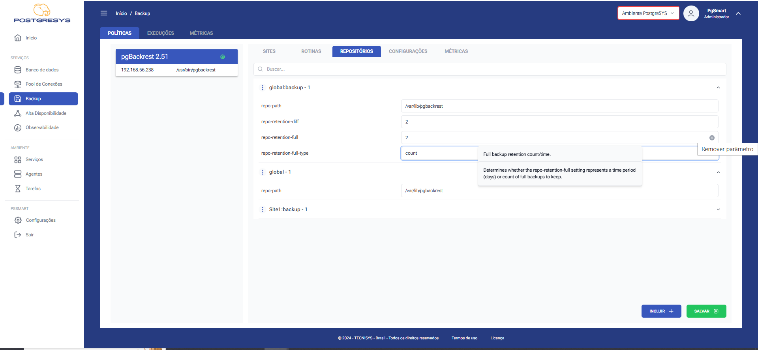Click the repo-retention-full value field
This screenshot has width=758, height=350.
coord(559,138)
